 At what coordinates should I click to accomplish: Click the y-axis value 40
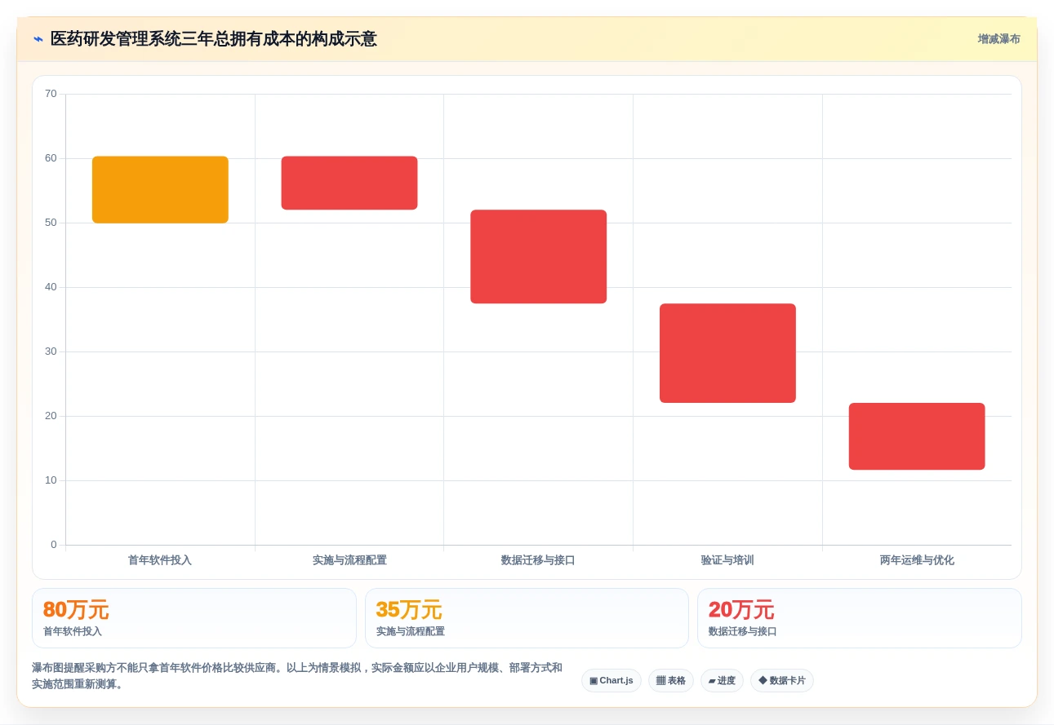click(51, 287)
